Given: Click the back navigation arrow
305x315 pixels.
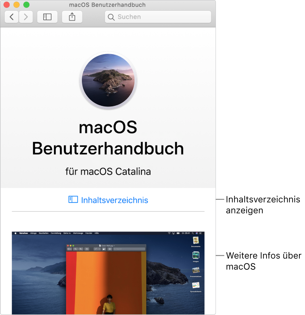Looking at the screenshot, I should (x=11, y=17).
